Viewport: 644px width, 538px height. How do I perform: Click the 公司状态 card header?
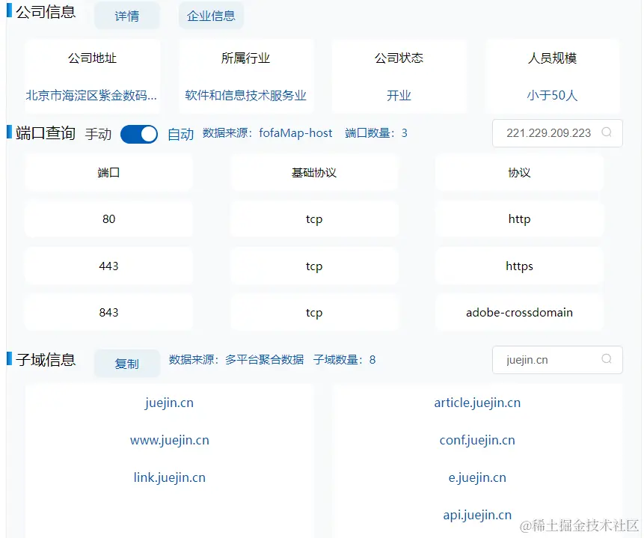[399, 58]
